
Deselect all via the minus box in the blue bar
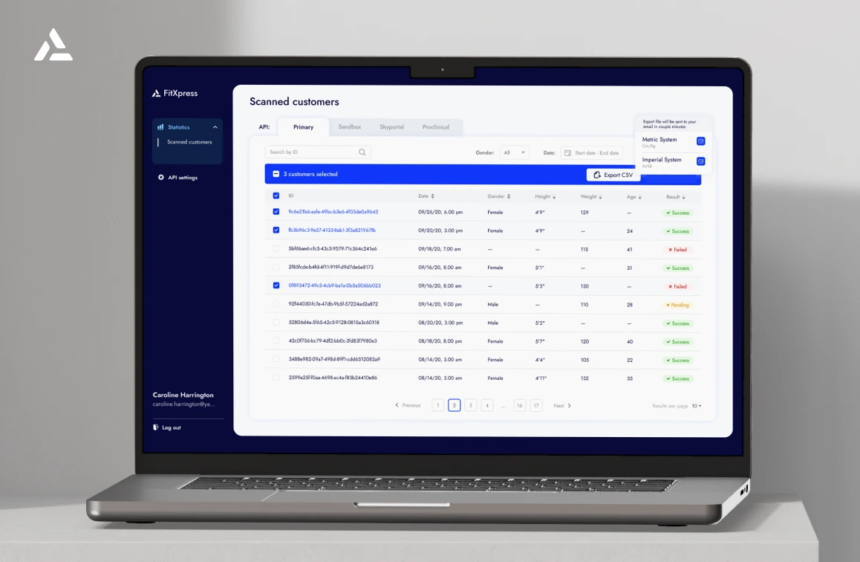click(x=276, y=174)
